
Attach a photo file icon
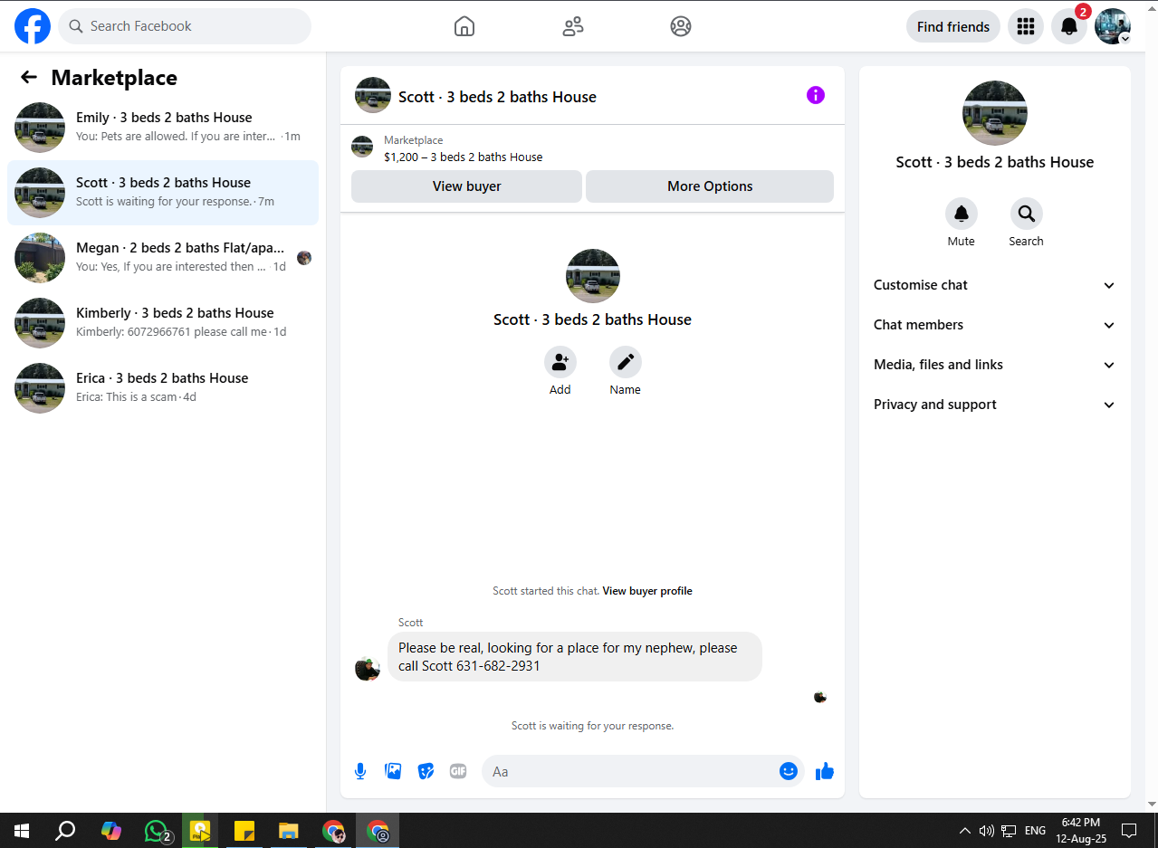tap(393, 771)
